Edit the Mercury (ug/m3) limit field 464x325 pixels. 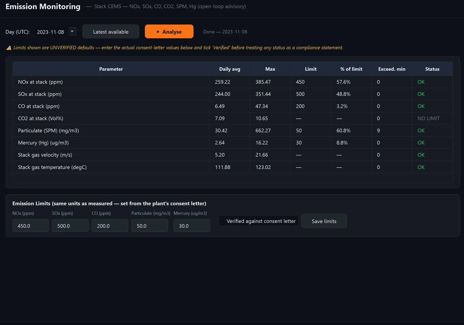(192, 226)
